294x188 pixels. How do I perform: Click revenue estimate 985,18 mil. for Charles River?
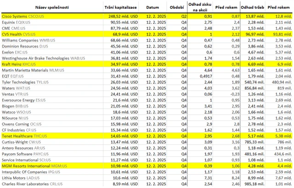pos(254,184)
